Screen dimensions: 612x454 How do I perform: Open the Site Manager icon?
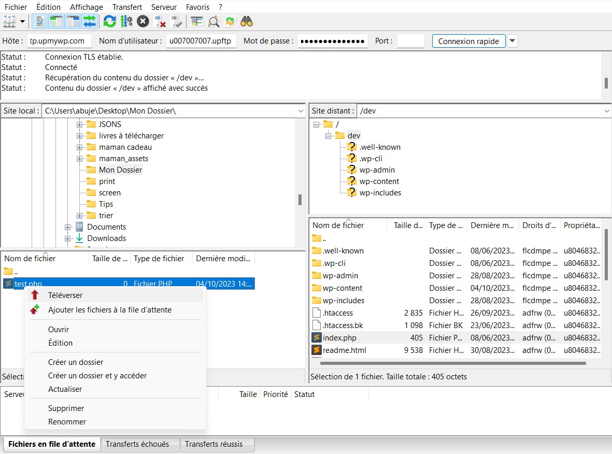click(x=9, y=21)
